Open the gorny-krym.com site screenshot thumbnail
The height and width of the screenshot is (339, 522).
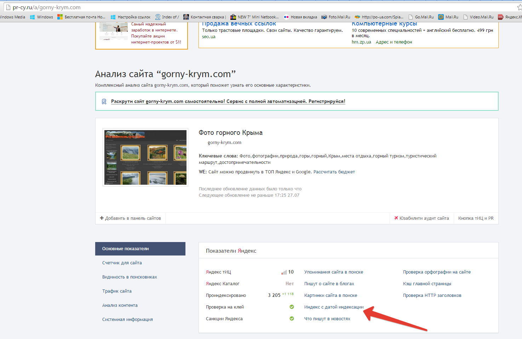(x=145, y=157)
